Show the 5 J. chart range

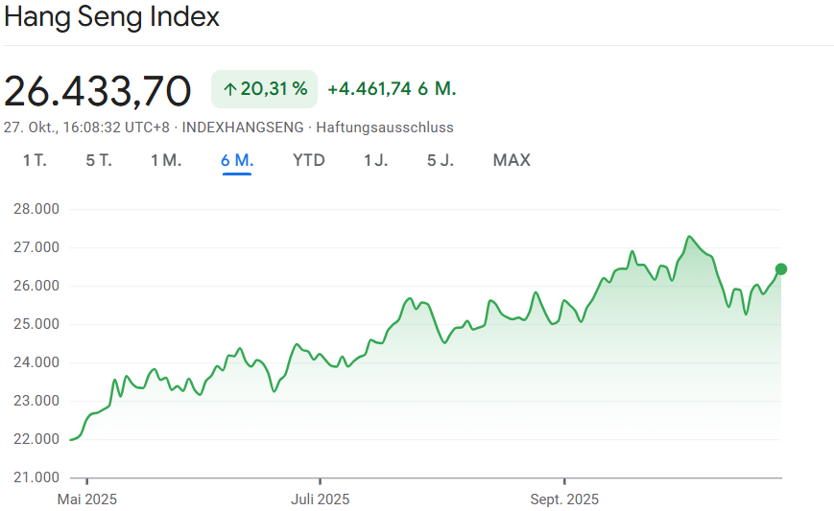point(441,160)
